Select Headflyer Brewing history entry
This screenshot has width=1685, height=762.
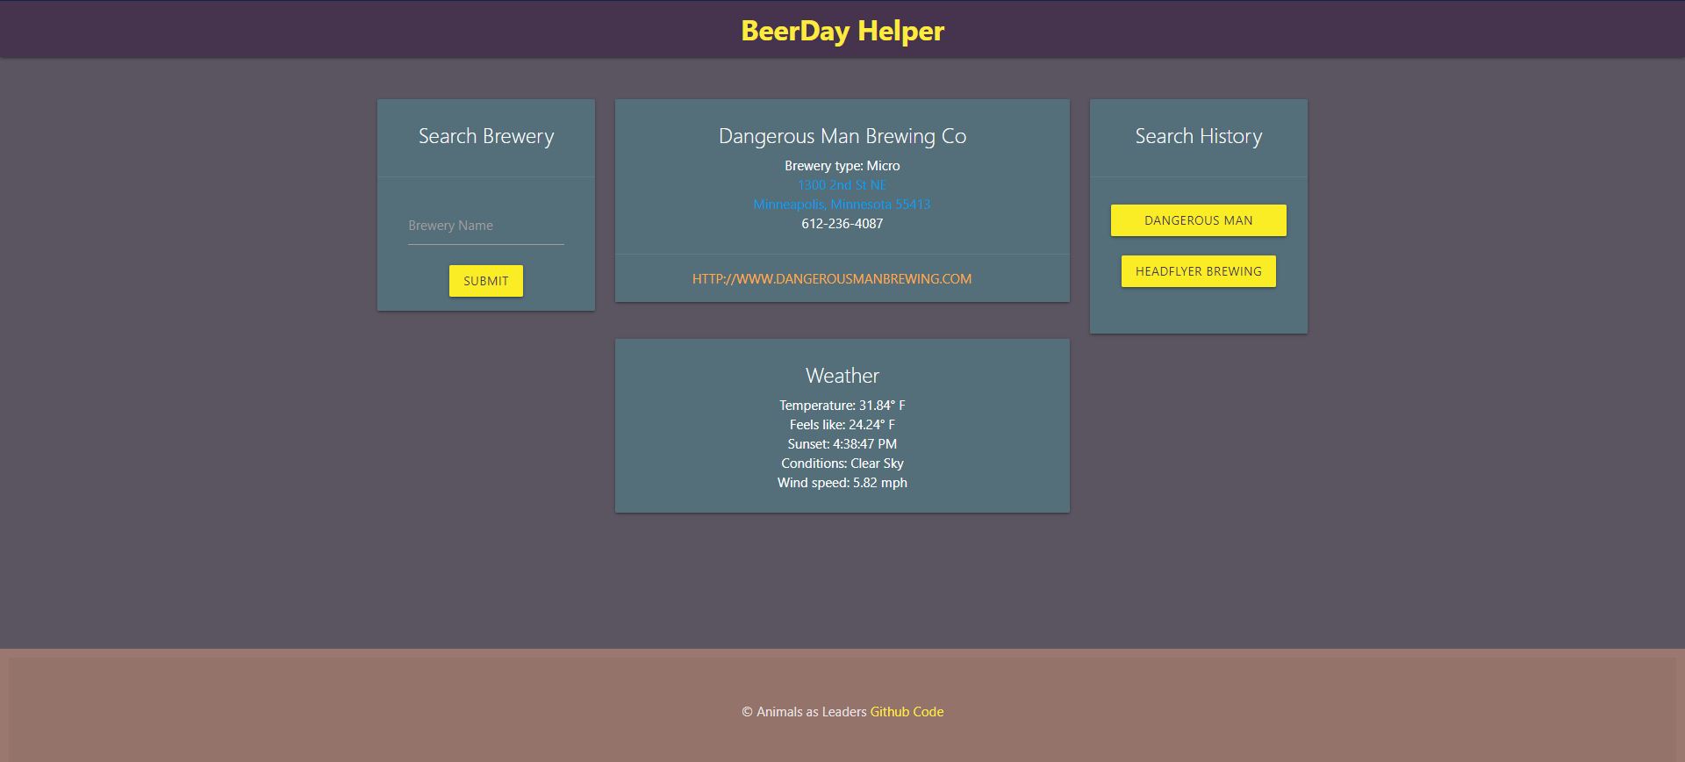coord(1199,271)
